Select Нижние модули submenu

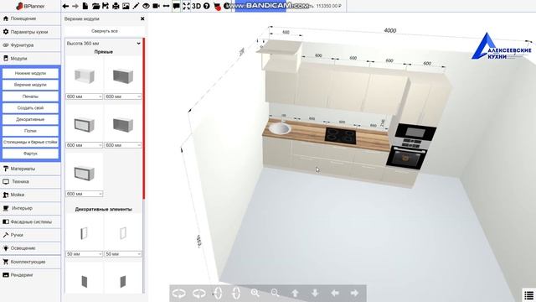pos(30,73)
